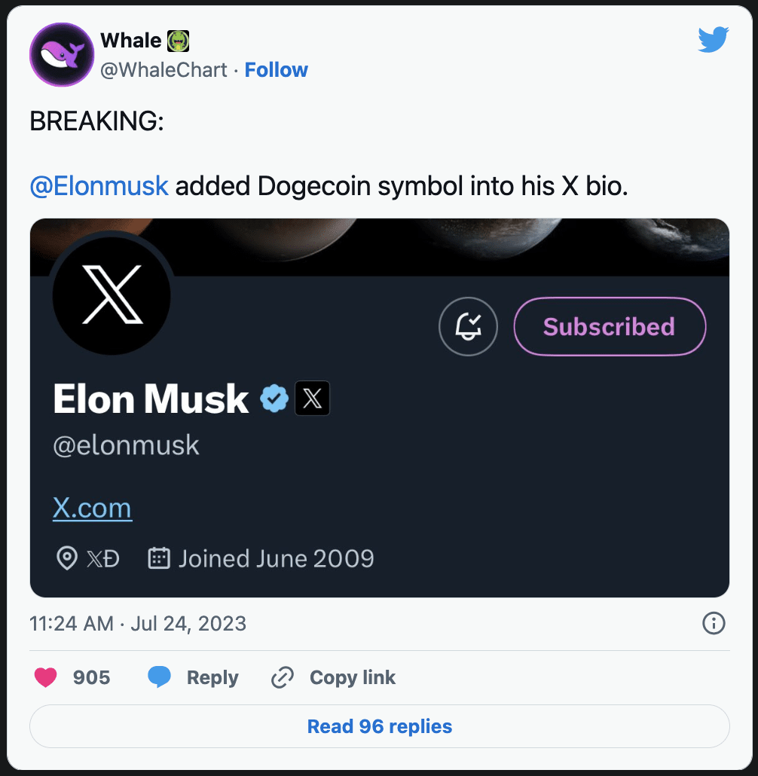758x776 pixels.
Task: Click the Copy link chain icon
Action: coord(282,677)
